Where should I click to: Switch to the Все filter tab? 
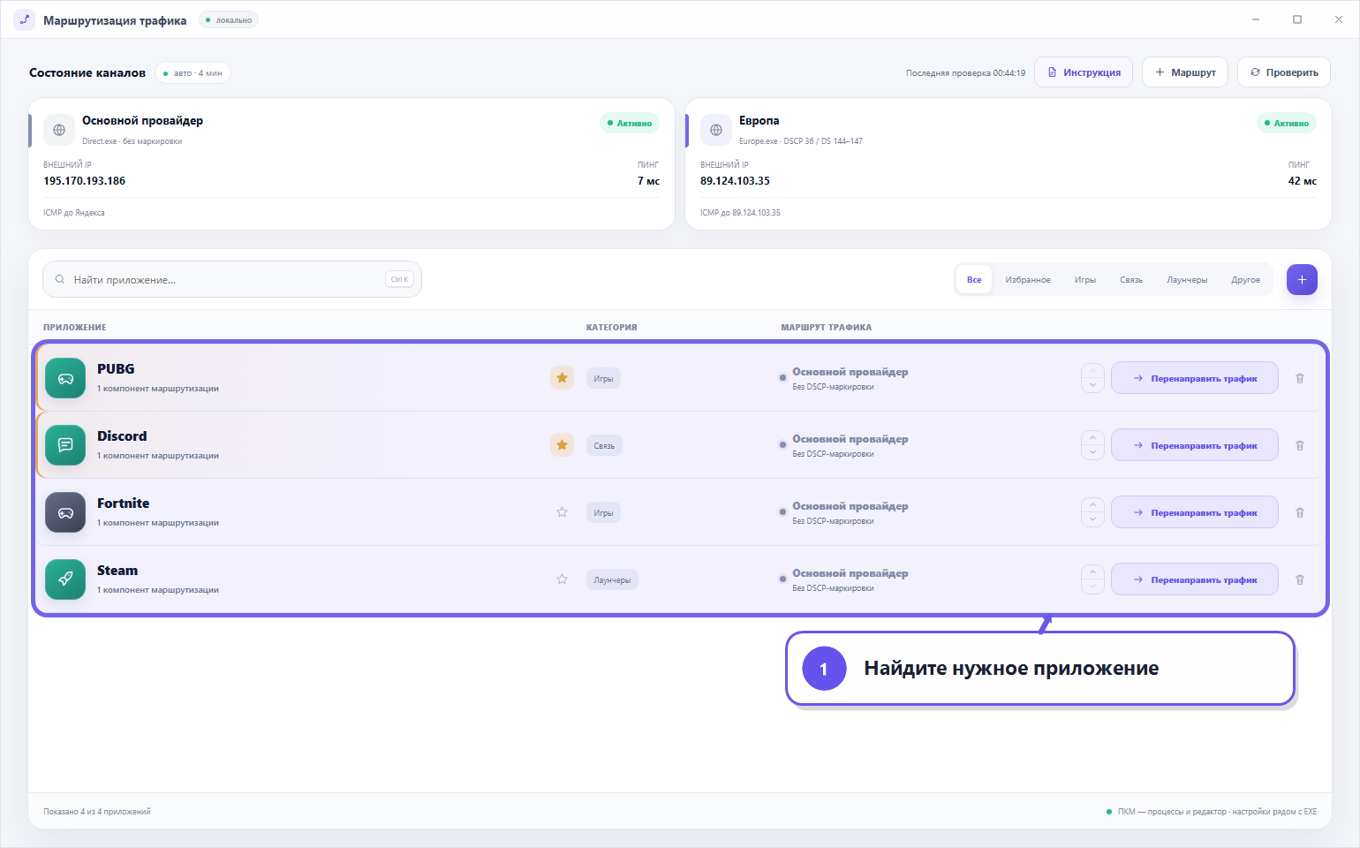(974, 280)
